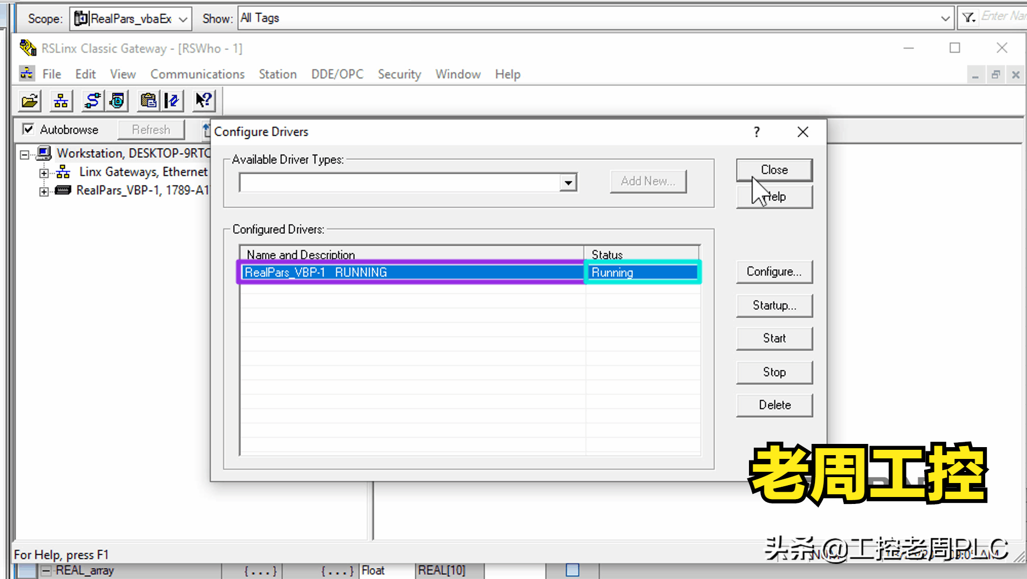Open a project file using the toolbar icon
1027x579 pixels.
[29, 100]
